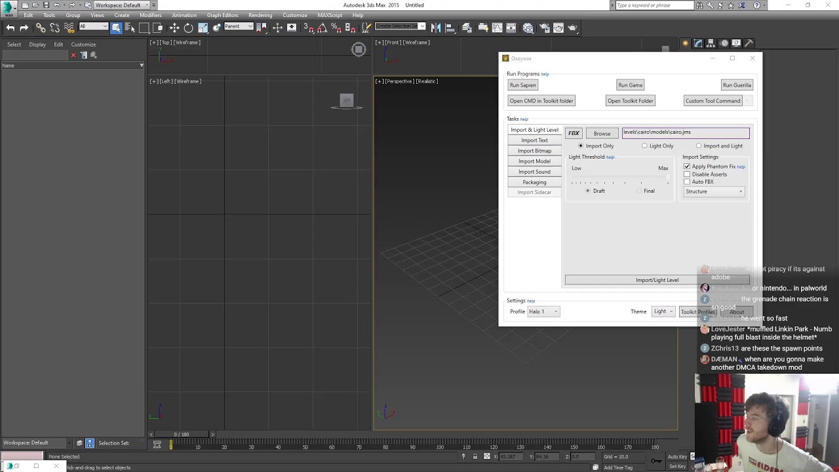Open the Structure dropdown in Import Settings
This screenshot has height=472, width=839.
click(x=714, y=191)
